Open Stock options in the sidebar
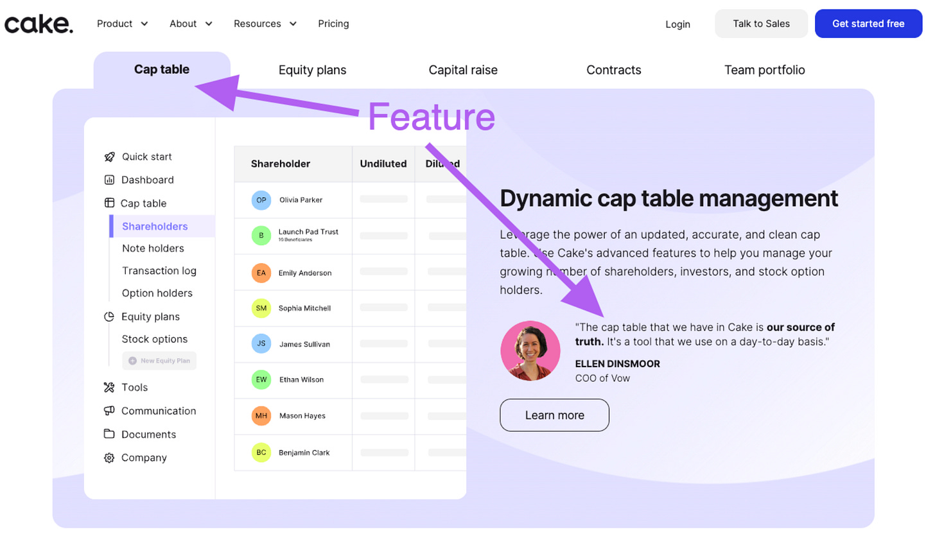 click(x=155, y=339)
